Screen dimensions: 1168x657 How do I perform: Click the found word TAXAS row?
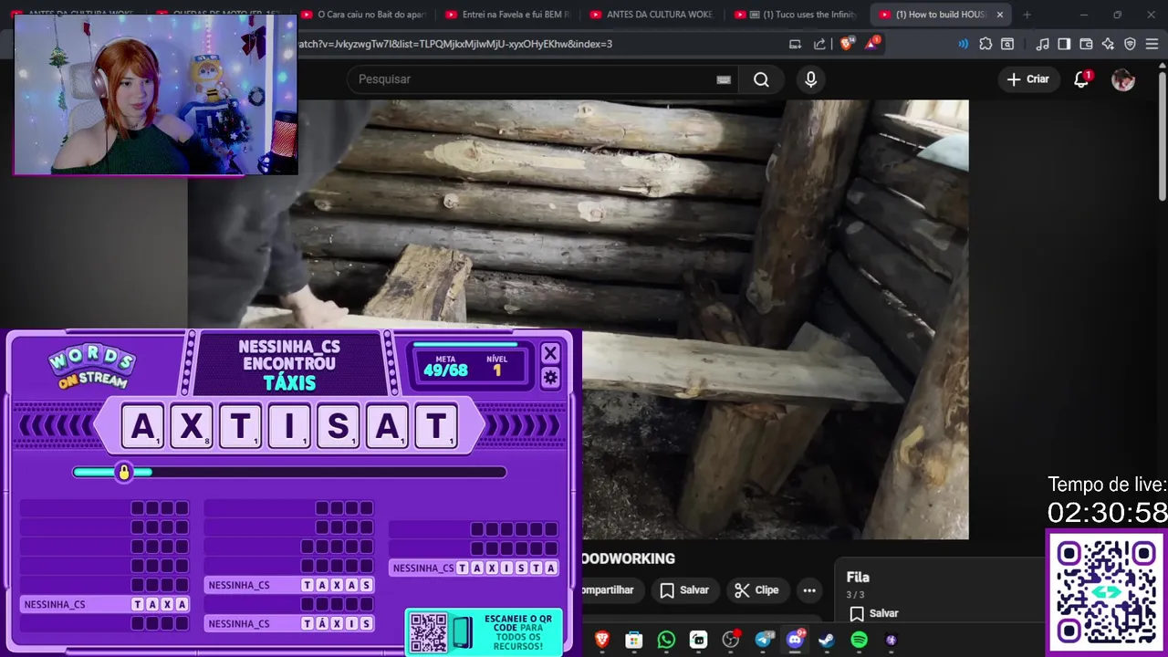click(289, 585)
